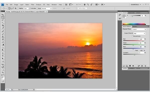Launch Bridge from application bar
Viewport: 150px width, 92px height.
pyautogui.click(x=66, y=4)
